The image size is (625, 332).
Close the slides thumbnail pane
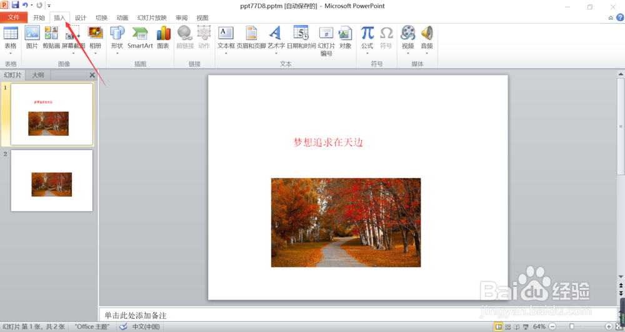tap(92, 75)
